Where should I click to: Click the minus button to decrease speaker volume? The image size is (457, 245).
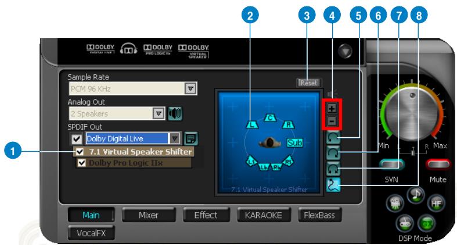(x=332, y=121)
